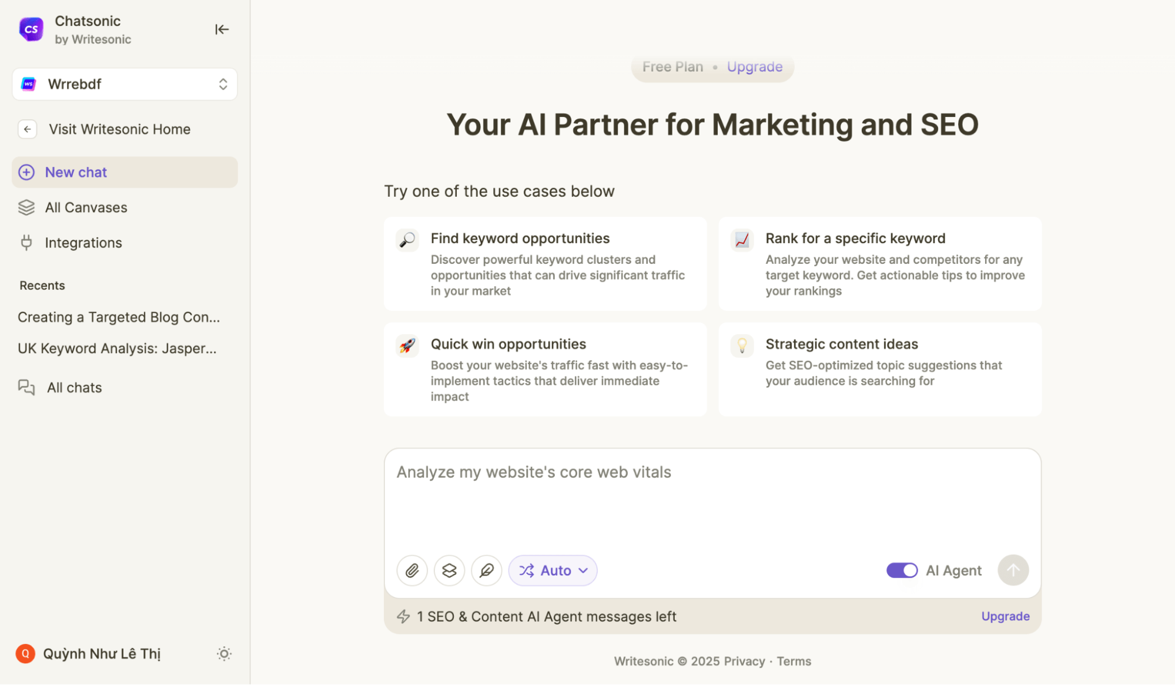This screenshot has height=685, width=1175.
Task: Click the lightning bolt icon near messages left
Action: [x=403, y=617]
